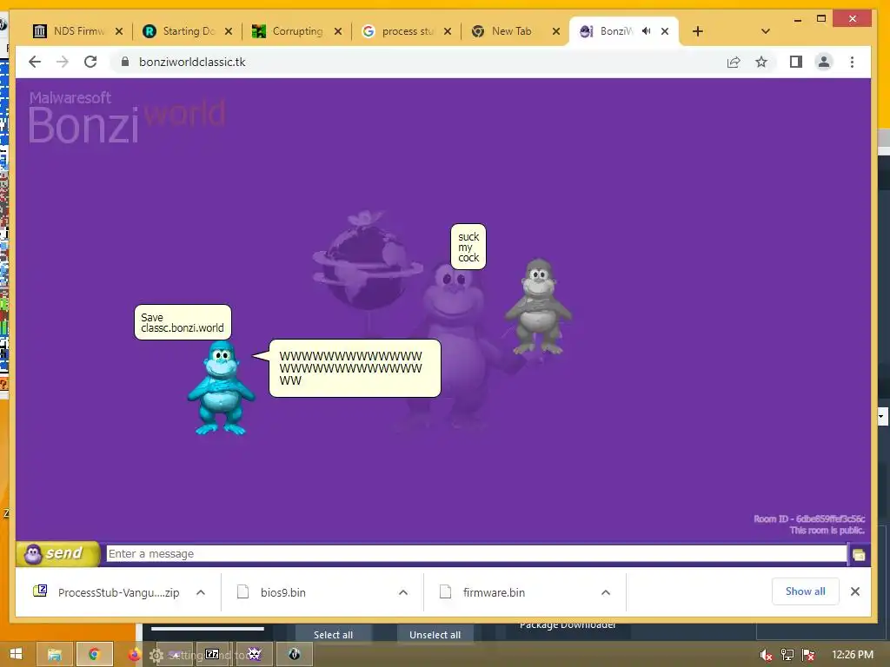Click Save classc.bonzi.world speech bubble
The width and height of the screenshot is (890, 667).
pyautogui.click(x=183, y=322)
